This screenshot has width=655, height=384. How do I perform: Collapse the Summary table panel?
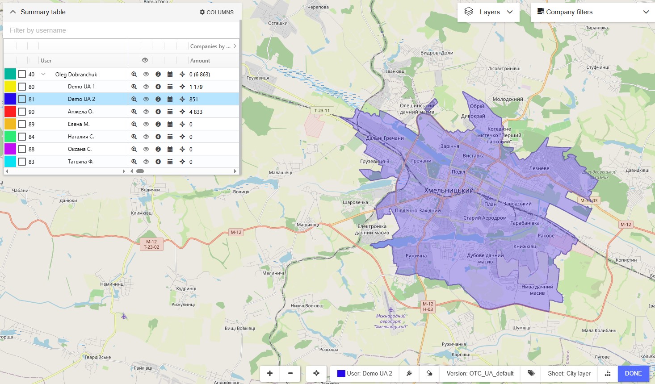coord(13,12)
